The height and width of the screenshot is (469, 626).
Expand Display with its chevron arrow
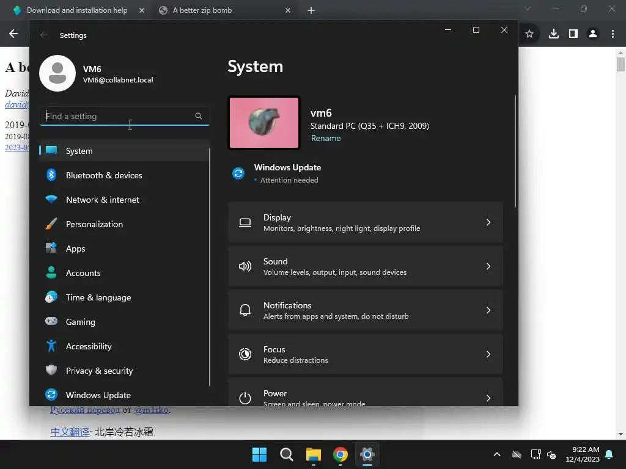(488, 222)
